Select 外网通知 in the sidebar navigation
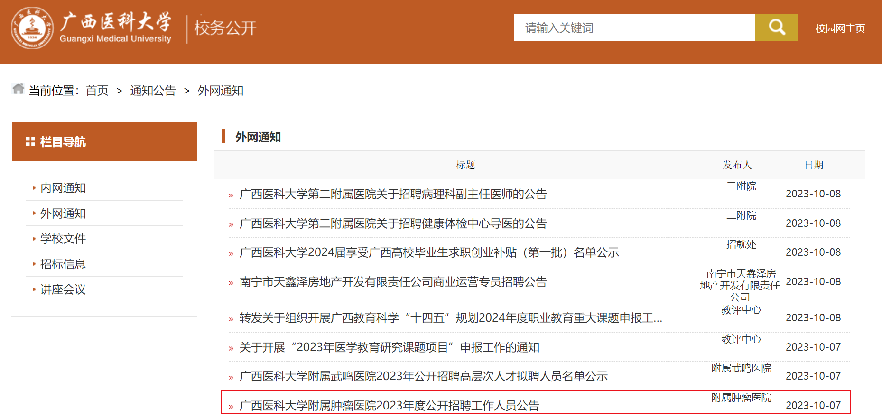Image resolution: width=882 pixels, height=418 pixels. [63, 214]
